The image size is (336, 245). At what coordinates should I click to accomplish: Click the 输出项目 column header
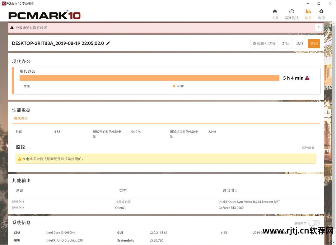[230, 190]
